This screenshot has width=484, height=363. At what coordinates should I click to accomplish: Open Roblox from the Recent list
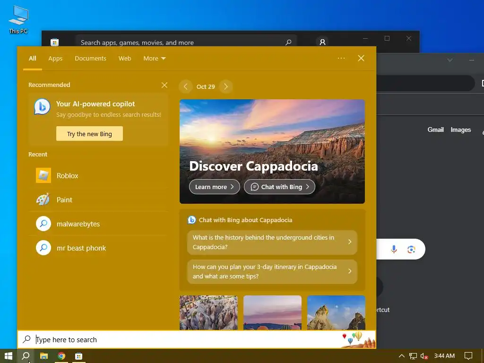[98, 176]
